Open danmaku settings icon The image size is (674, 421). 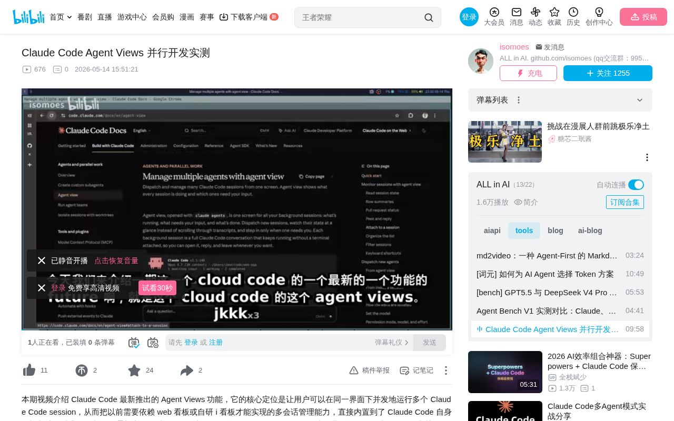pyautogui.click(x=153, y=343)
